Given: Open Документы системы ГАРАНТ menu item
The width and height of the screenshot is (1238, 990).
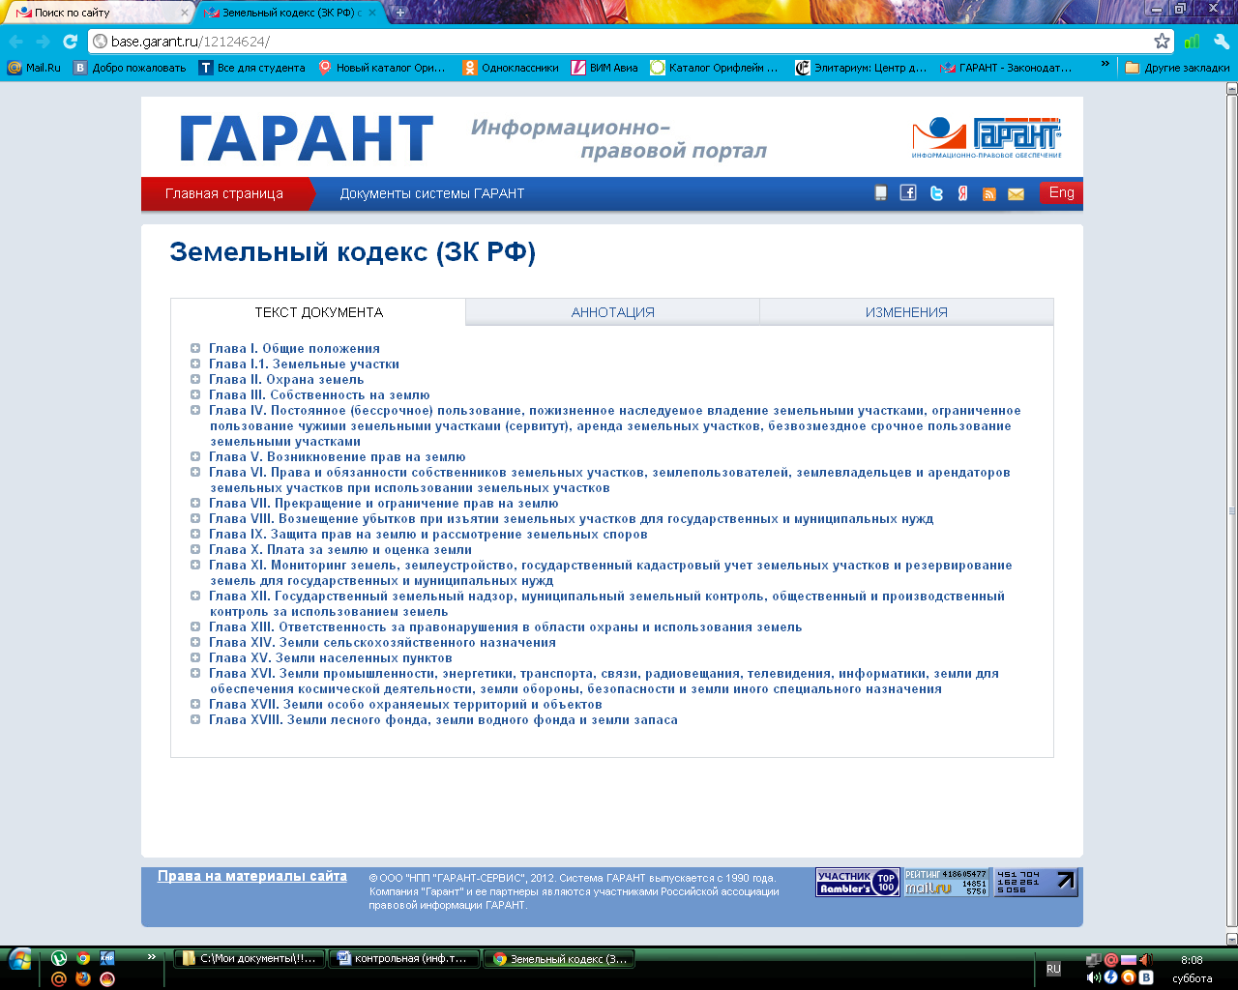Looking at the screenshot, I should pos(431,193).
